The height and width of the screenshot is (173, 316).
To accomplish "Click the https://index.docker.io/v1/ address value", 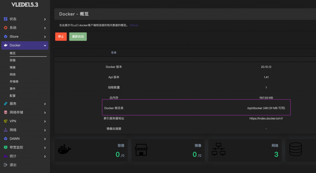I will (x=266, y=118).
